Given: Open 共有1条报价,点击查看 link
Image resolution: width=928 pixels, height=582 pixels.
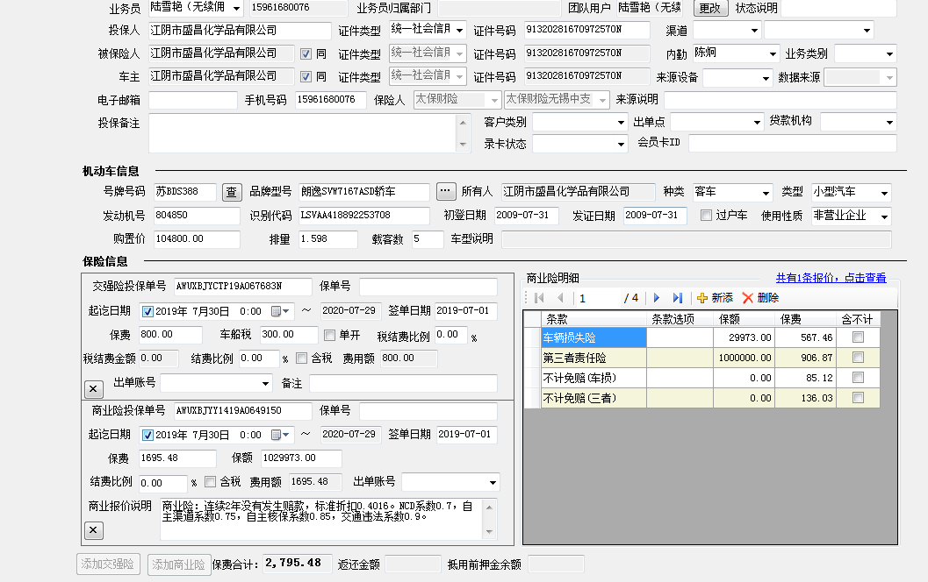Looking at the screenshot, I should [x=831, y=278].
